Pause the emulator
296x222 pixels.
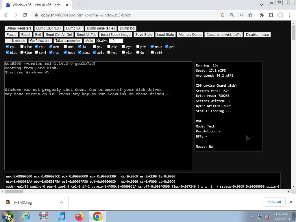tap(12, 35)
